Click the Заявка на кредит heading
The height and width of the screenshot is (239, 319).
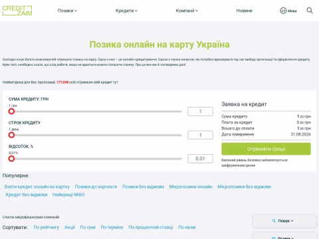[x=244, y=104]
